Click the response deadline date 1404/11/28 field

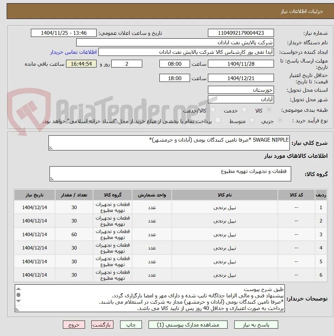[241, 64]
